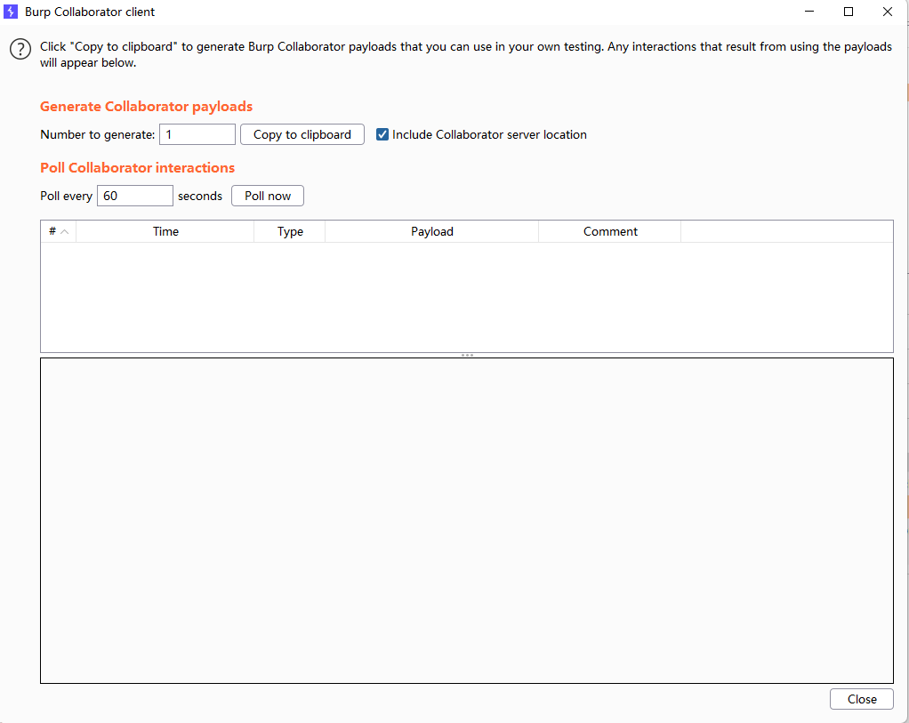Click the interaction details pane below table
Viewport: 909px width, 723px height.
467,520
